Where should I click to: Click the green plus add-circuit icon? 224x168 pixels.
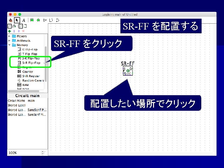[9, 31]
